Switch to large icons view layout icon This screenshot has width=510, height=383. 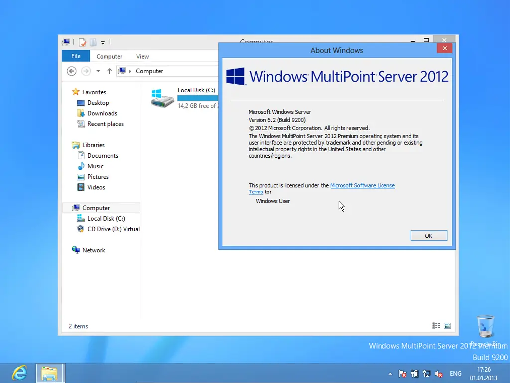[x=448, y=326]
